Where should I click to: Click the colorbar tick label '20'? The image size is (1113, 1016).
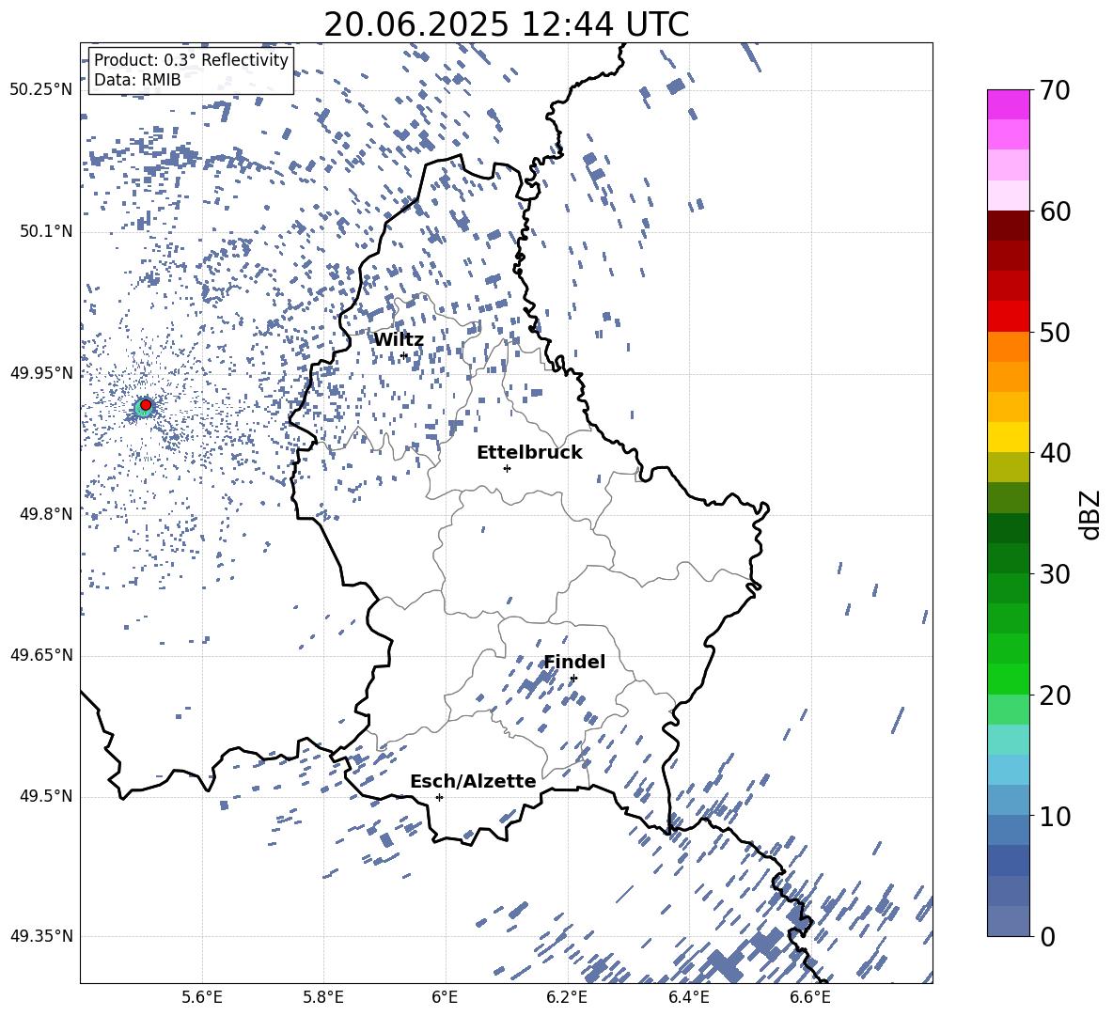click(1056, 696)
